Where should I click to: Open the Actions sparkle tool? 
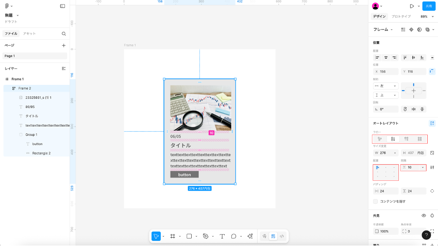[x=250, y=236]
